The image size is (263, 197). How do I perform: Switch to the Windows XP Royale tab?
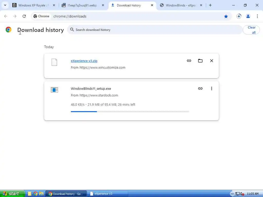(x=34, y=5)
